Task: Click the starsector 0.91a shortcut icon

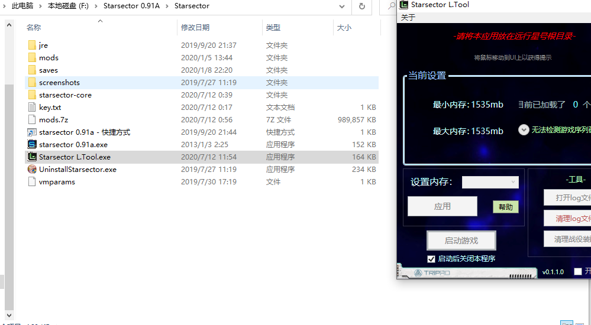Action: [x=32, y=132]
